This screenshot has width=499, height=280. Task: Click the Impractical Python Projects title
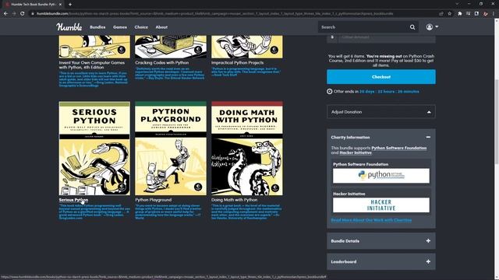(x=237, y=63)
